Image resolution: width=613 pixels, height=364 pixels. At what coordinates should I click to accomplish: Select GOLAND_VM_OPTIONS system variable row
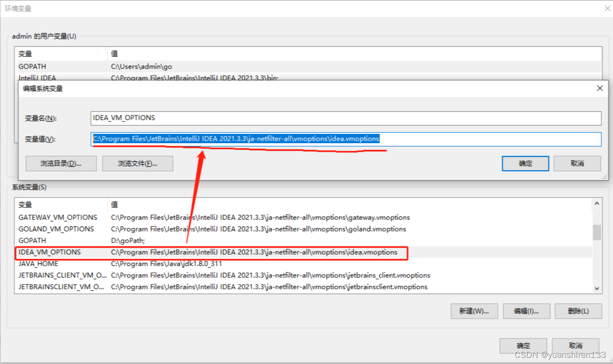pyautogui.click(x=304, y=229)
